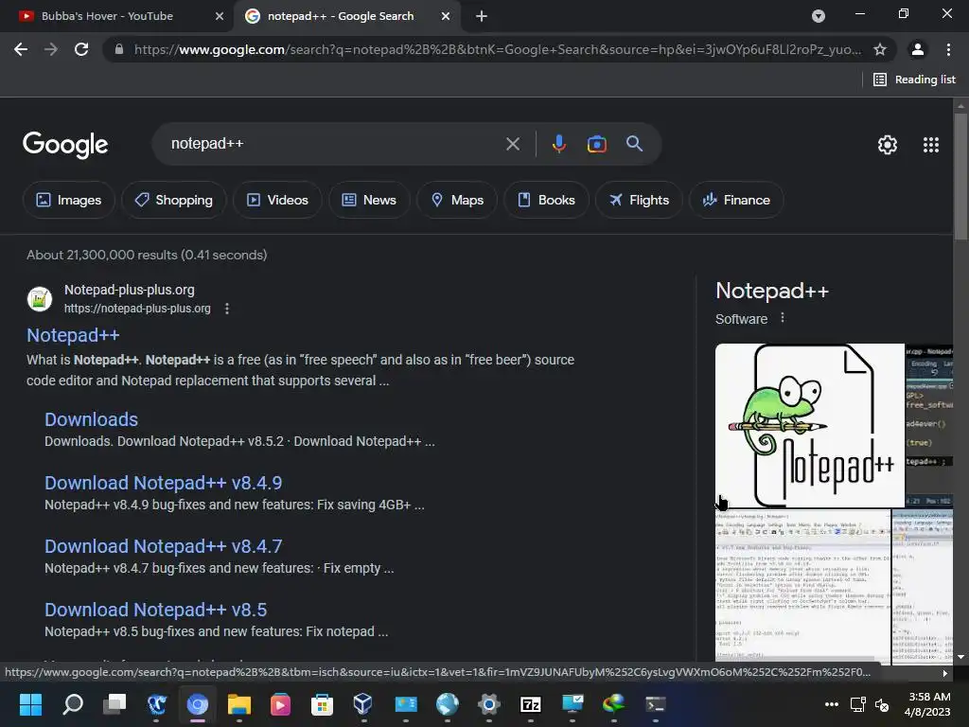969x727 pixels.
Task: Click the page address bar URL
Action: click(x=498, y=49)
